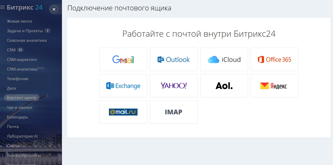Connect a Gmail mailbox

(x=123, y=59)
